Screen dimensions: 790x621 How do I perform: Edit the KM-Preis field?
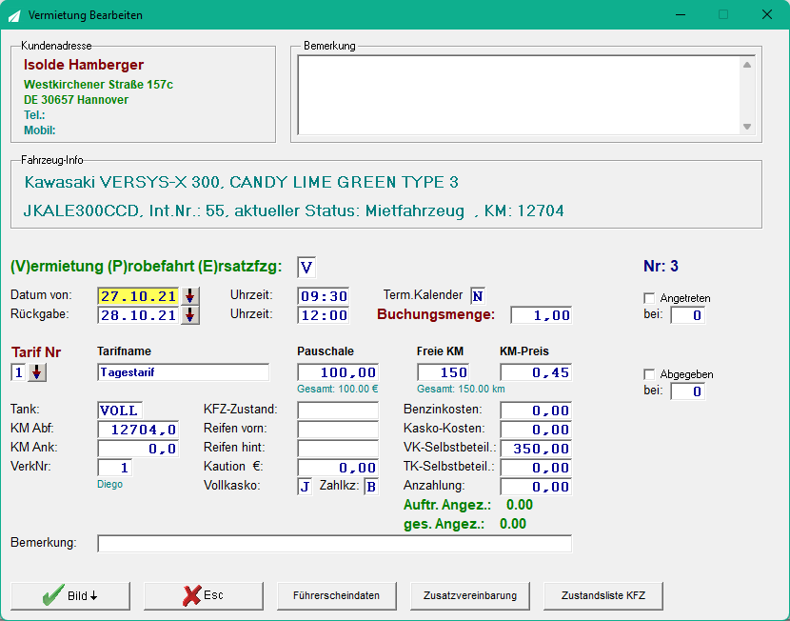[536, 372]
